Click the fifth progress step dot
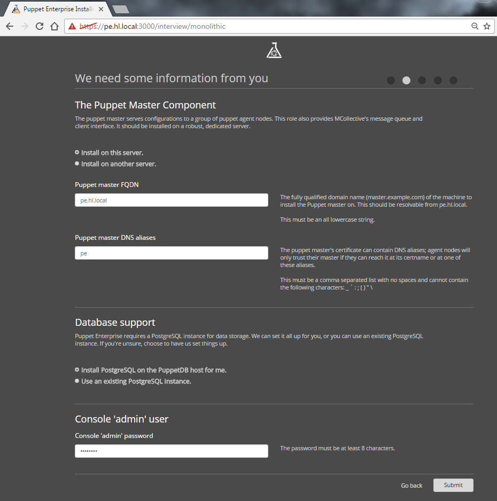 point(454,80)
